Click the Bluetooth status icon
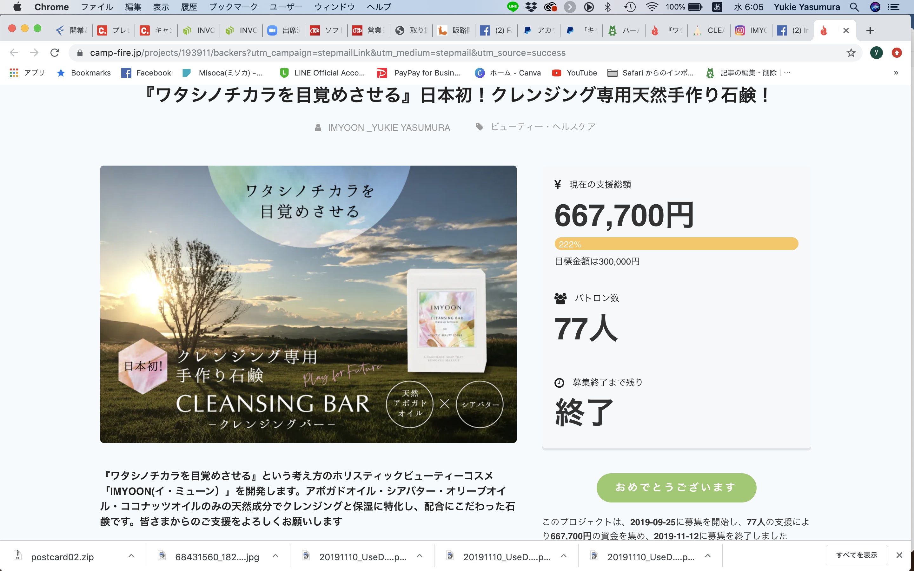Image resolution: width=914 pixels, height=571 pixels. (x=607, y=7)
